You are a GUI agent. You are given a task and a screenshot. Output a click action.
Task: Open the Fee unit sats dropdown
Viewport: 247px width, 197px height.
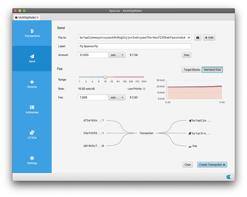coord(117,97)
